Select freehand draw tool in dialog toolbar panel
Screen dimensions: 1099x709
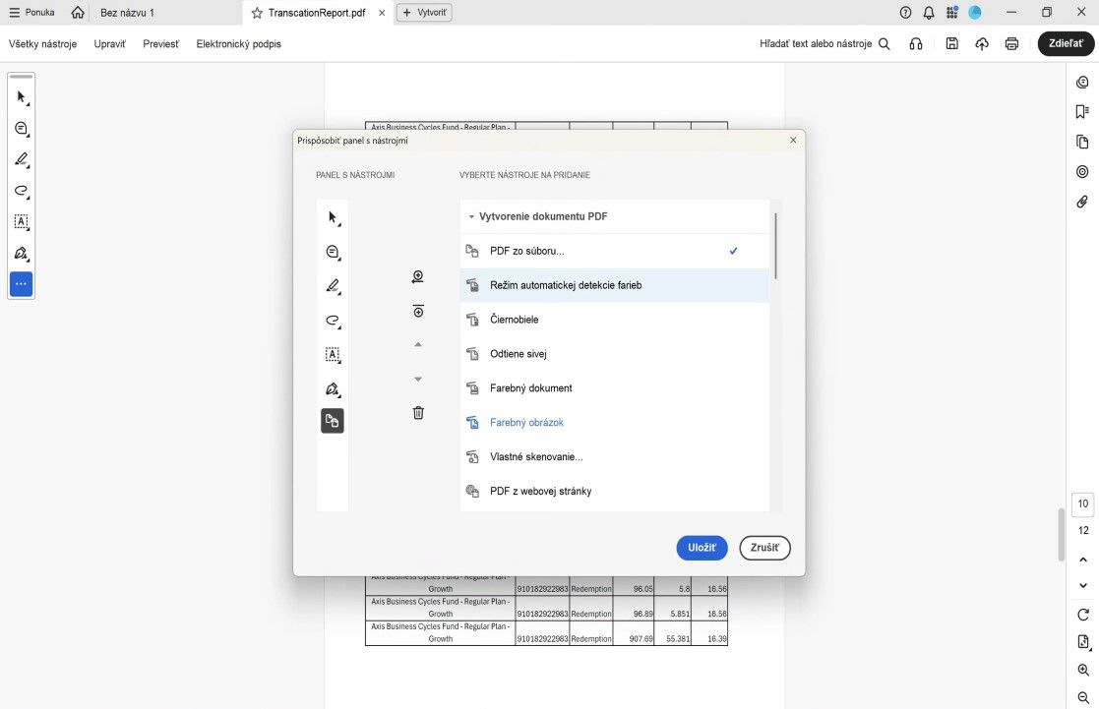(333, 321)
